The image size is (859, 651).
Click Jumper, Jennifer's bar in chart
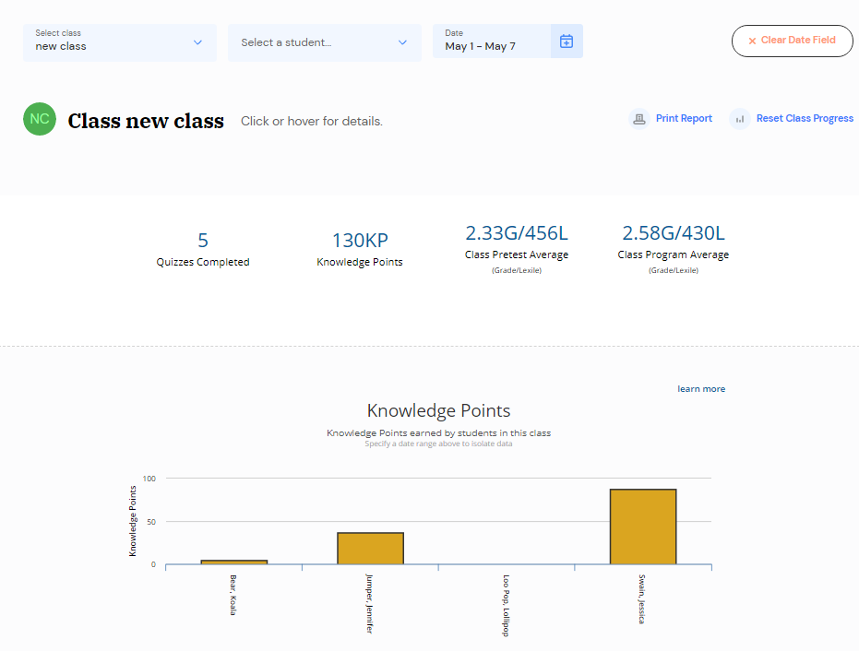370,548
